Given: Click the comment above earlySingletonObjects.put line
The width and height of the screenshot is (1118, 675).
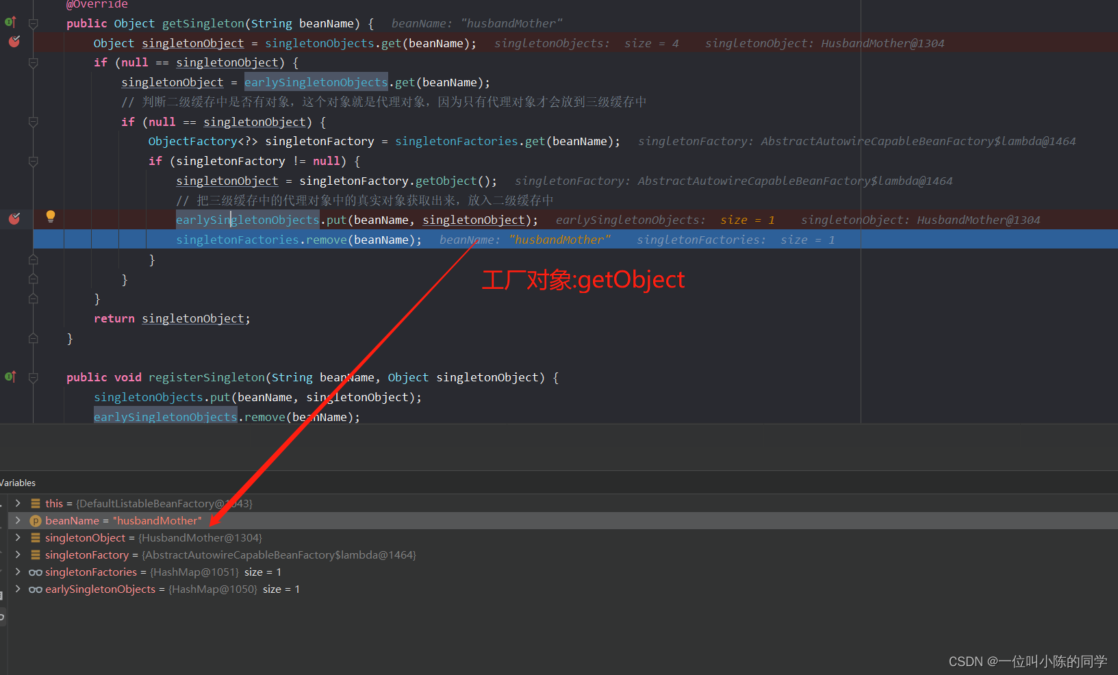Looking at the screenshot, I should click(x=365, y=201).
